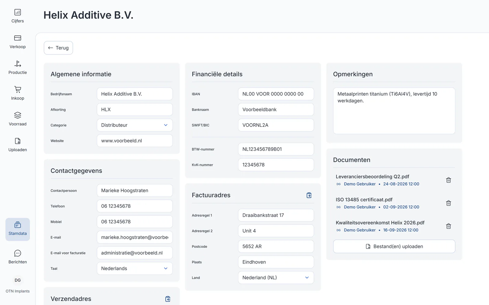This screenshot has width=489, height=305.
Task: Click the Adresregel 1 field
Action: (x=276, y=215)
